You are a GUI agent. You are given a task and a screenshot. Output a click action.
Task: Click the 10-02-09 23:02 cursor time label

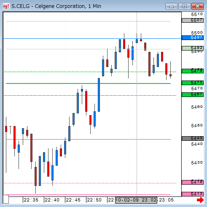pos(136,200)
